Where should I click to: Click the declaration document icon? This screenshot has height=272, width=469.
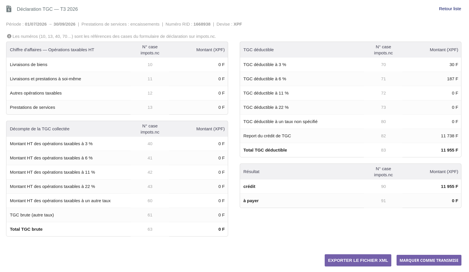(9, 9)
